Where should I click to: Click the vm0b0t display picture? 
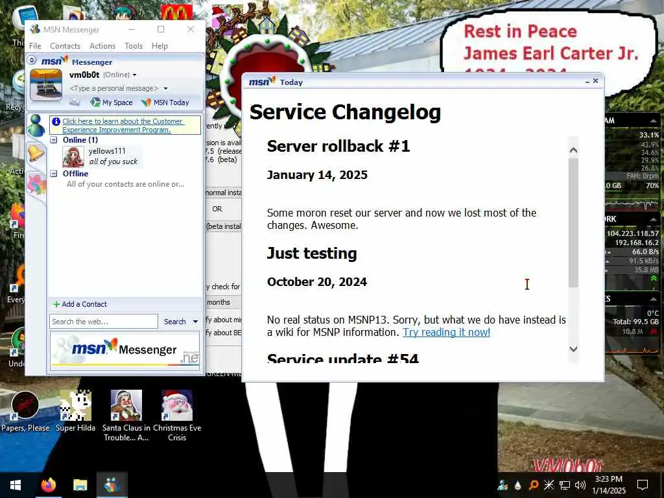coord(46,85)
